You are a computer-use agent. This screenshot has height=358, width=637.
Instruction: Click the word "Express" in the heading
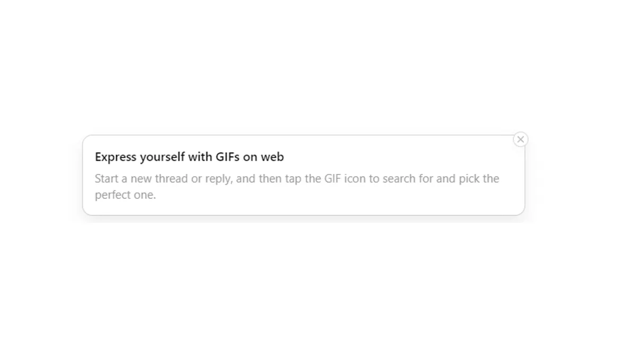coord(116,157)
